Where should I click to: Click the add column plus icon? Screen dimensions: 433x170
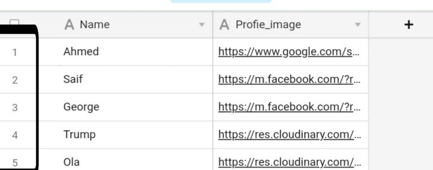409,25
